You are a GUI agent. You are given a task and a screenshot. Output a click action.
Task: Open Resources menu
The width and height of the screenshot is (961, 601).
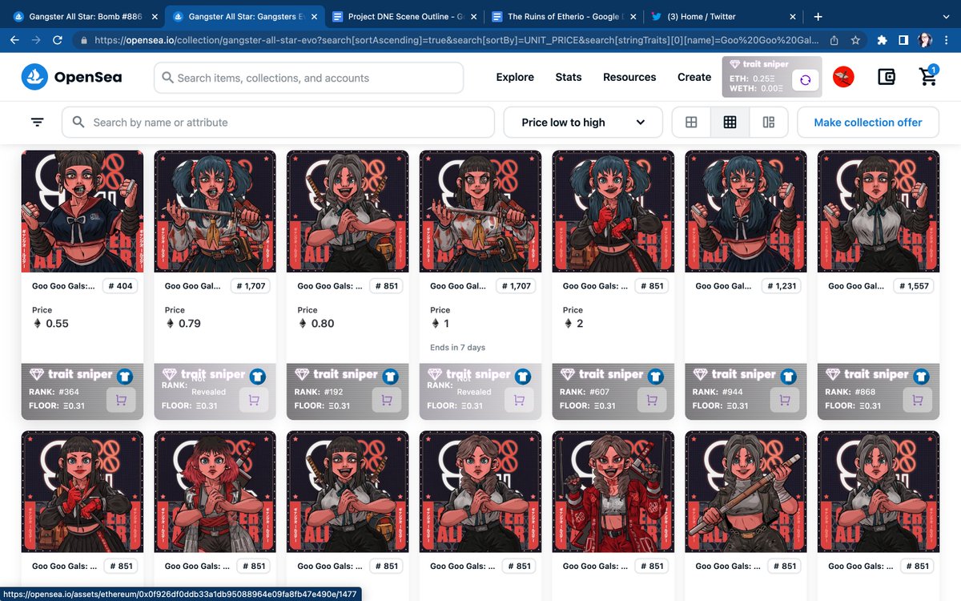pyautogui.click(x=629, y=77)
